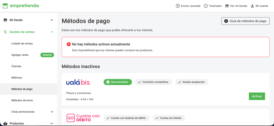Click 'Estos son los métodos de pago' description
Screen dimensions: 274x126
[x=107, y=30]
